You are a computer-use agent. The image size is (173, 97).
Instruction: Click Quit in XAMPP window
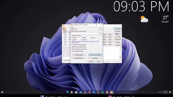tap(118, 45)
